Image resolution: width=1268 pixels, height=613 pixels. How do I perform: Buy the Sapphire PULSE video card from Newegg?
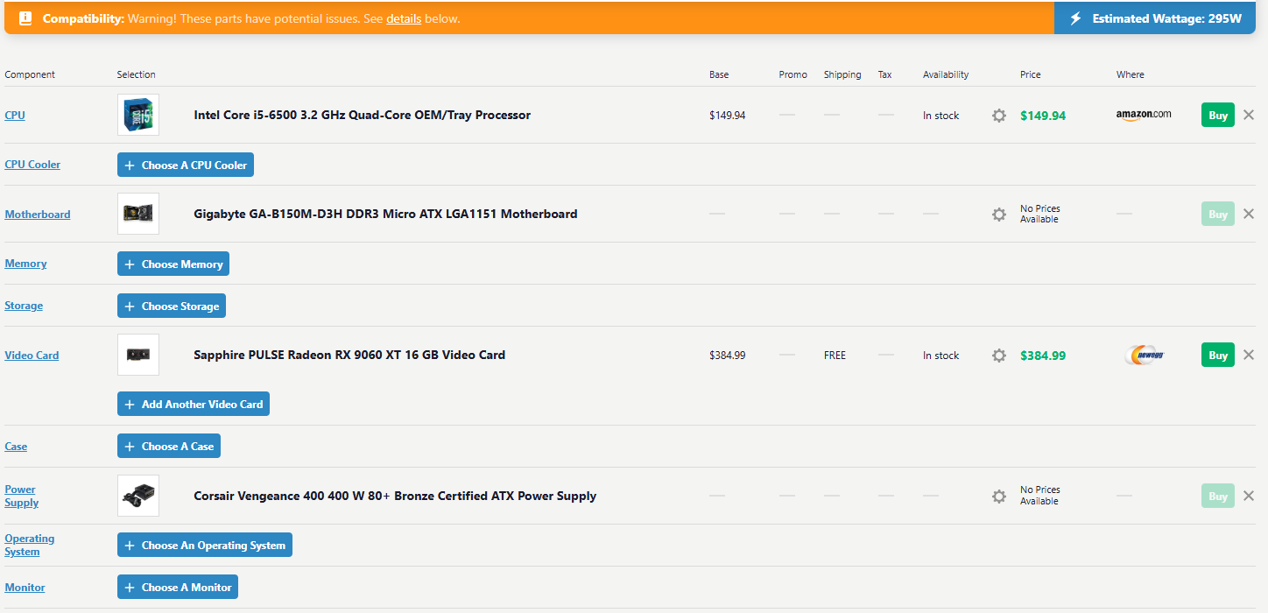click(x=1218, y=355)
